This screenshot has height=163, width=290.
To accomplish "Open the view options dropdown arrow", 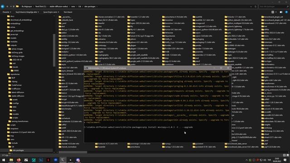I will click(276, 12).
